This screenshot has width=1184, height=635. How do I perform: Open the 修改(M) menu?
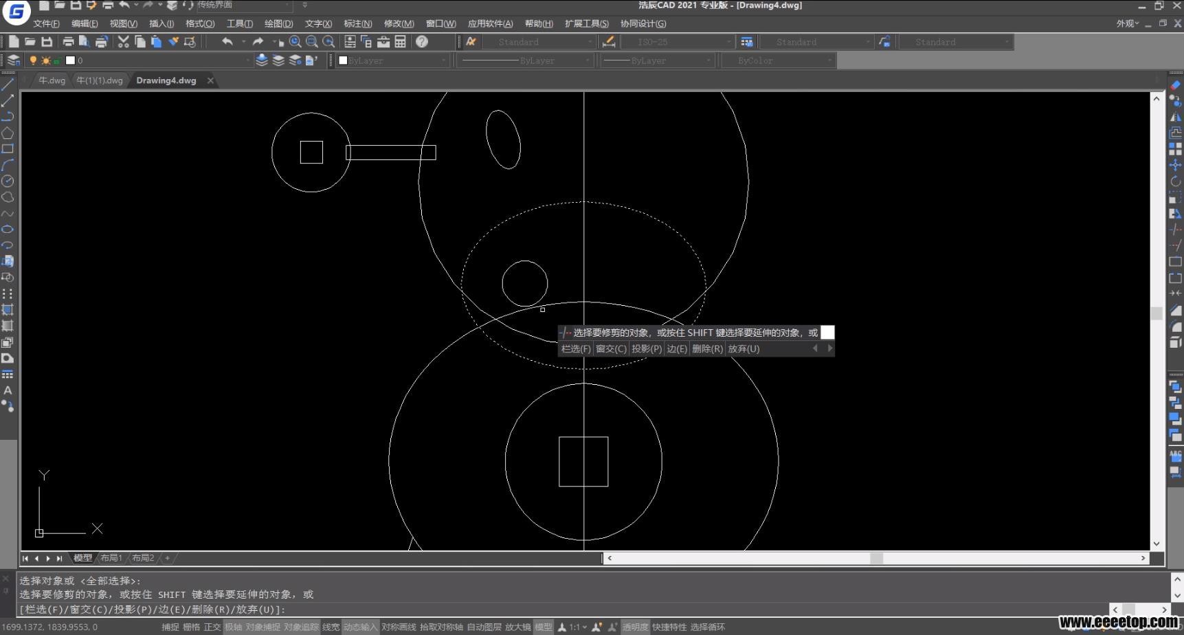tap(399, 23)
